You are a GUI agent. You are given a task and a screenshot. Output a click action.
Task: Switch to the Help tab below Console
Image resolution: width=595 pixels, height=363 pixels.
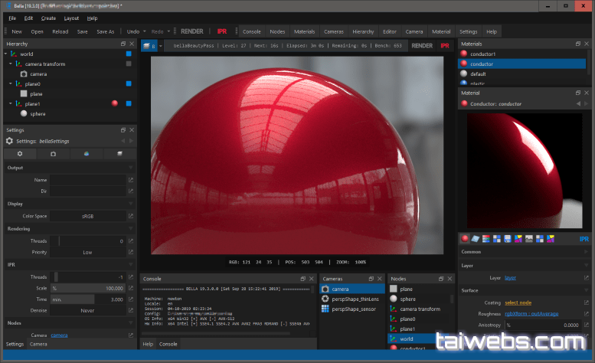pyautogui.click(x=148, y=344)
